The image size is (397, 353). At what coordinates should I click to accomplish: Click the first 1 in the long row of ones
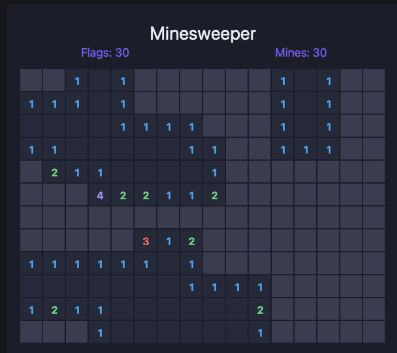coord(30,264)
